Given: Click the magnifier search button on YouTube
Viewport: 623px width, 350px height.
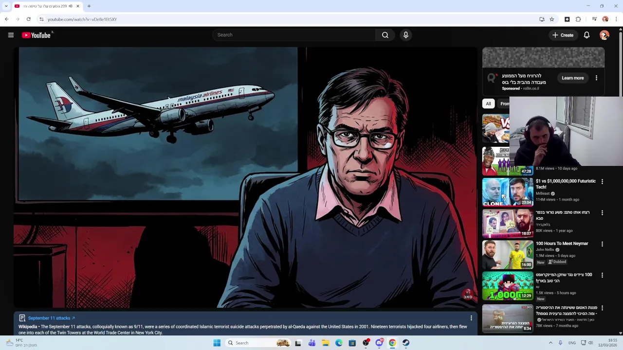Looking at the screenshot, I should pyautogui.click(x=385, y=35).
